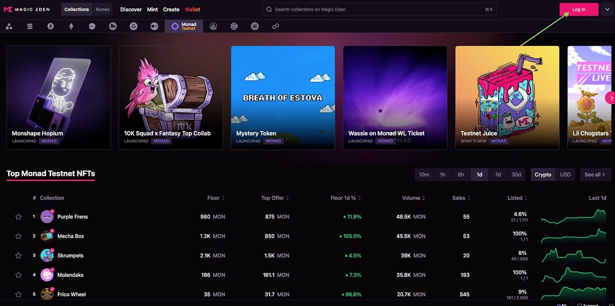Select the three-blade chain icon after the bear
615x306 pixels.
(133, 26)
